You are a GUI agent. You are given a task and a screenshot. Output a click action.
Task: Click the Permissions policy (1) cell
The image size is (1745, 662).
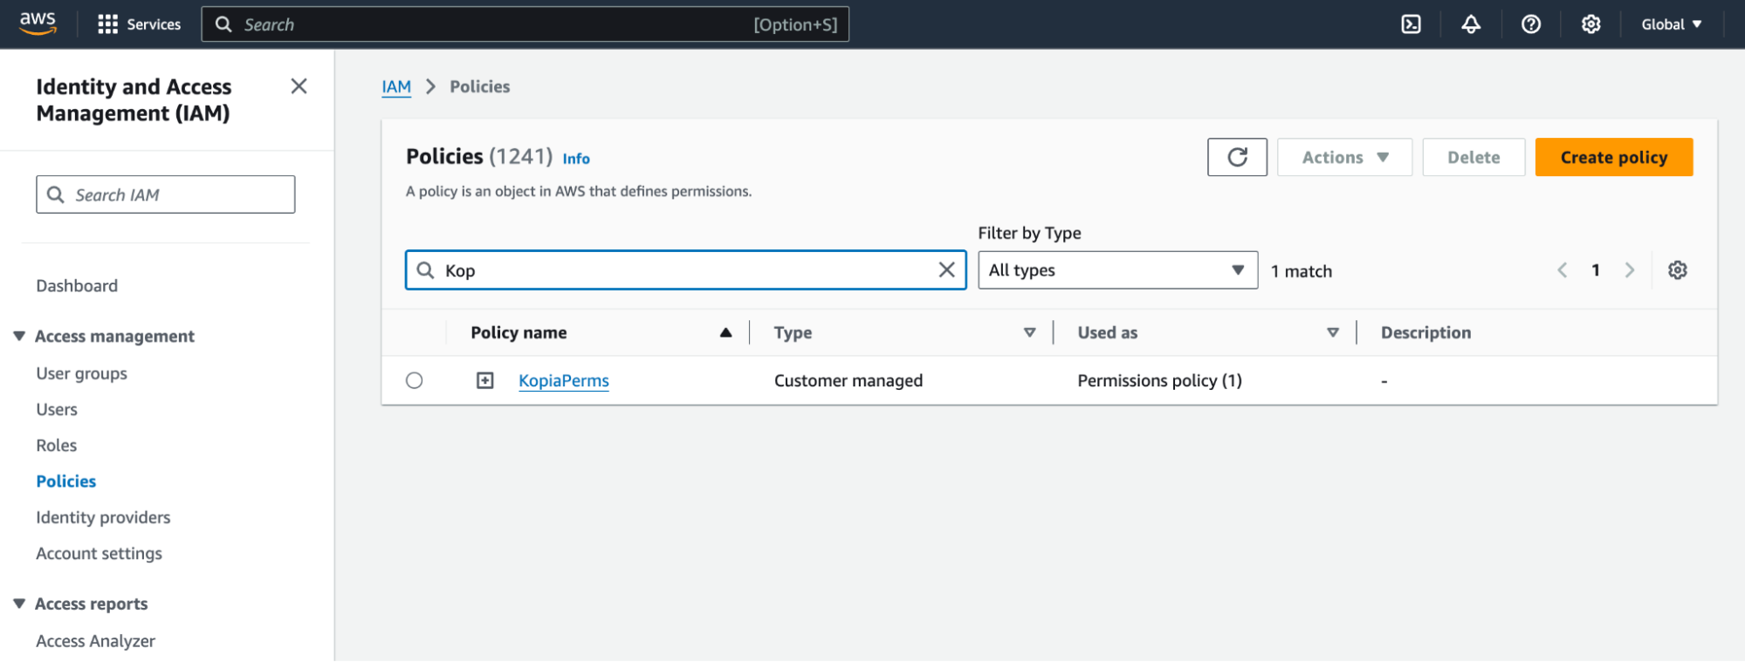click(1159, 381)
